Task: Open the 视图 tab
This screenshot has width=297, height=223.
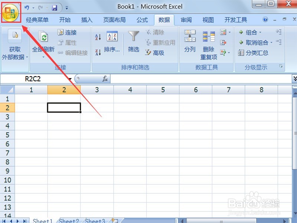Action: click(208, 20)
